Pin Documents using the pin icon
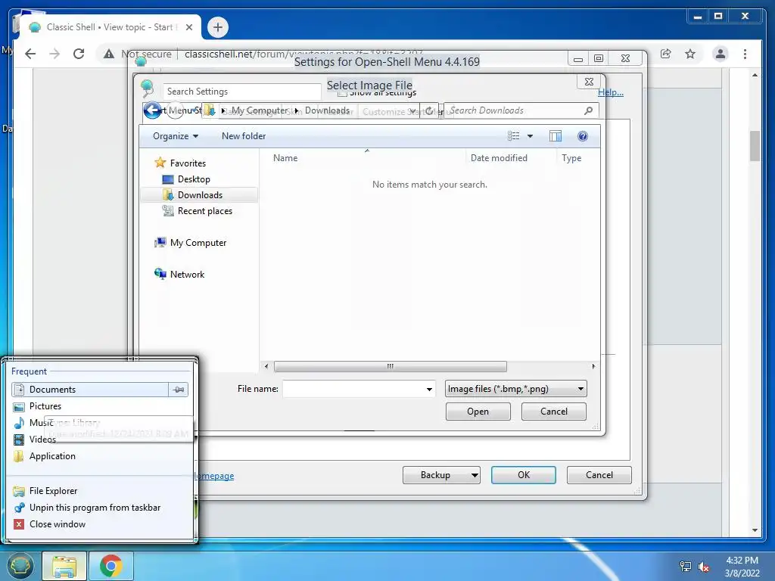This screenshot has width=775, height=581. [x=179, y=390]
